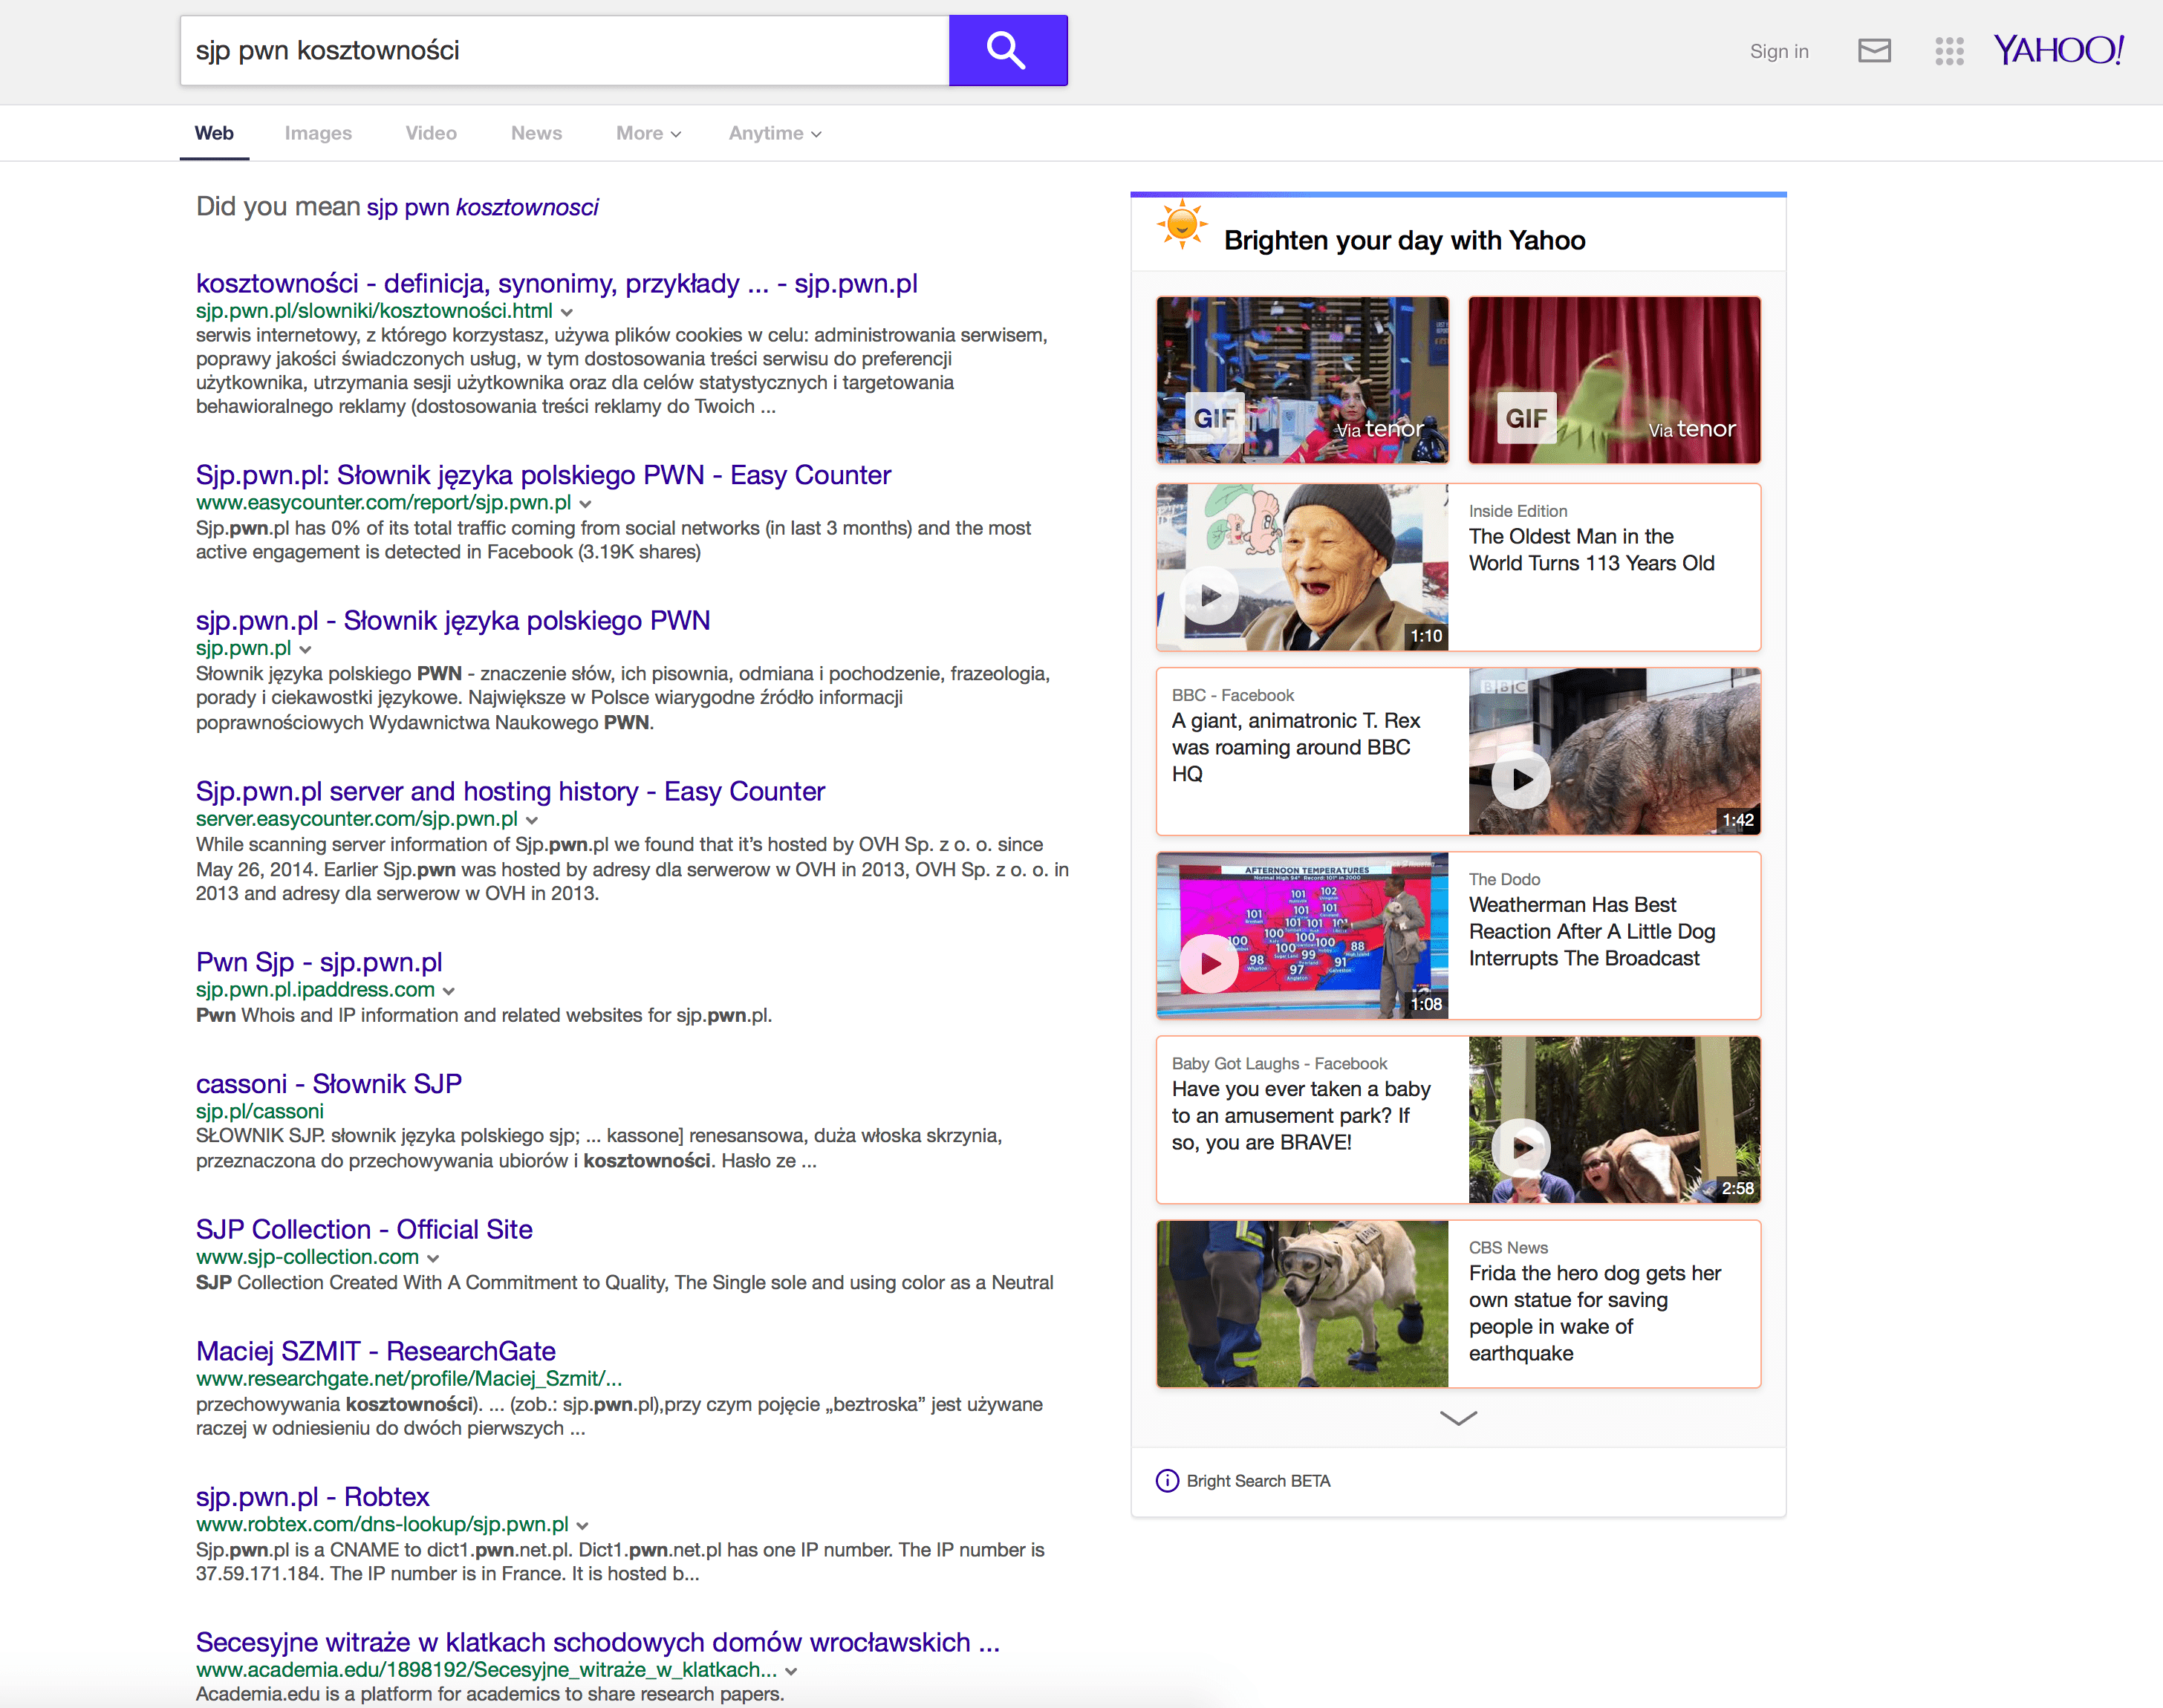Click in the search query field
Image resolution: width=2163 pixels, height=1708 pixels.
coord(564,50)
